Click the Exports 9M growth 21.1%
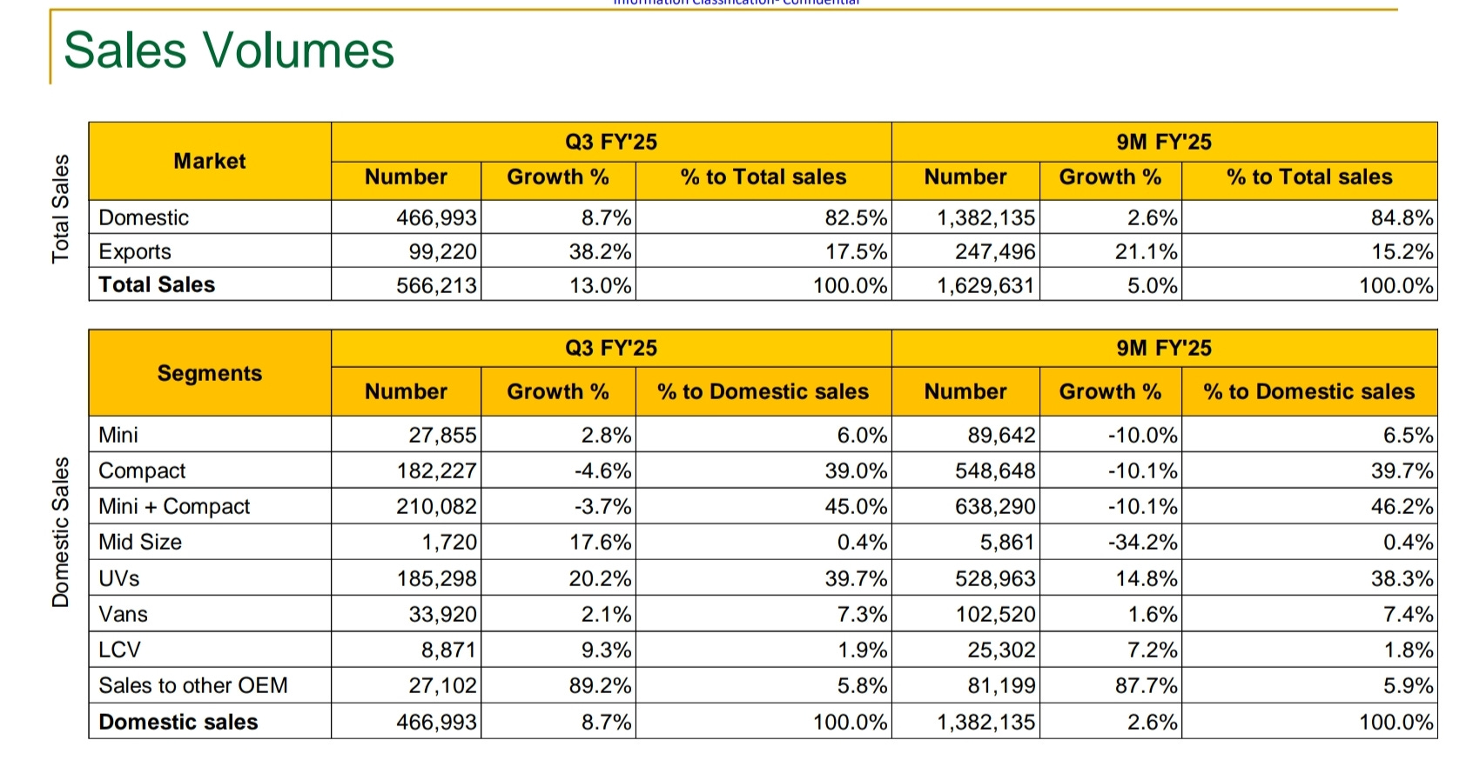Image resolution: width=1473 pixels, height=767 pixels. click(1147, 251)
